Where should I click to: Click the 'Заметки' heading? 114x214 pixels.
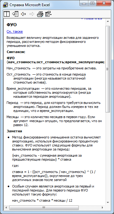click(x=14, y=131)
